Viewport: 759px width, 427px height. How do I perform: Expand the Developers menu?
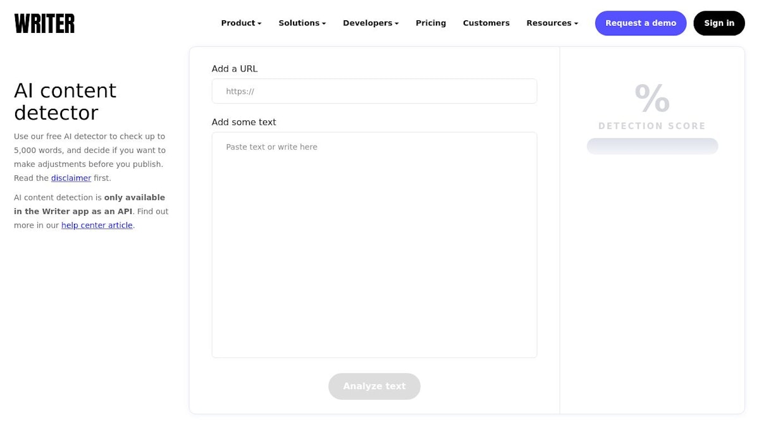coord(371,23)
